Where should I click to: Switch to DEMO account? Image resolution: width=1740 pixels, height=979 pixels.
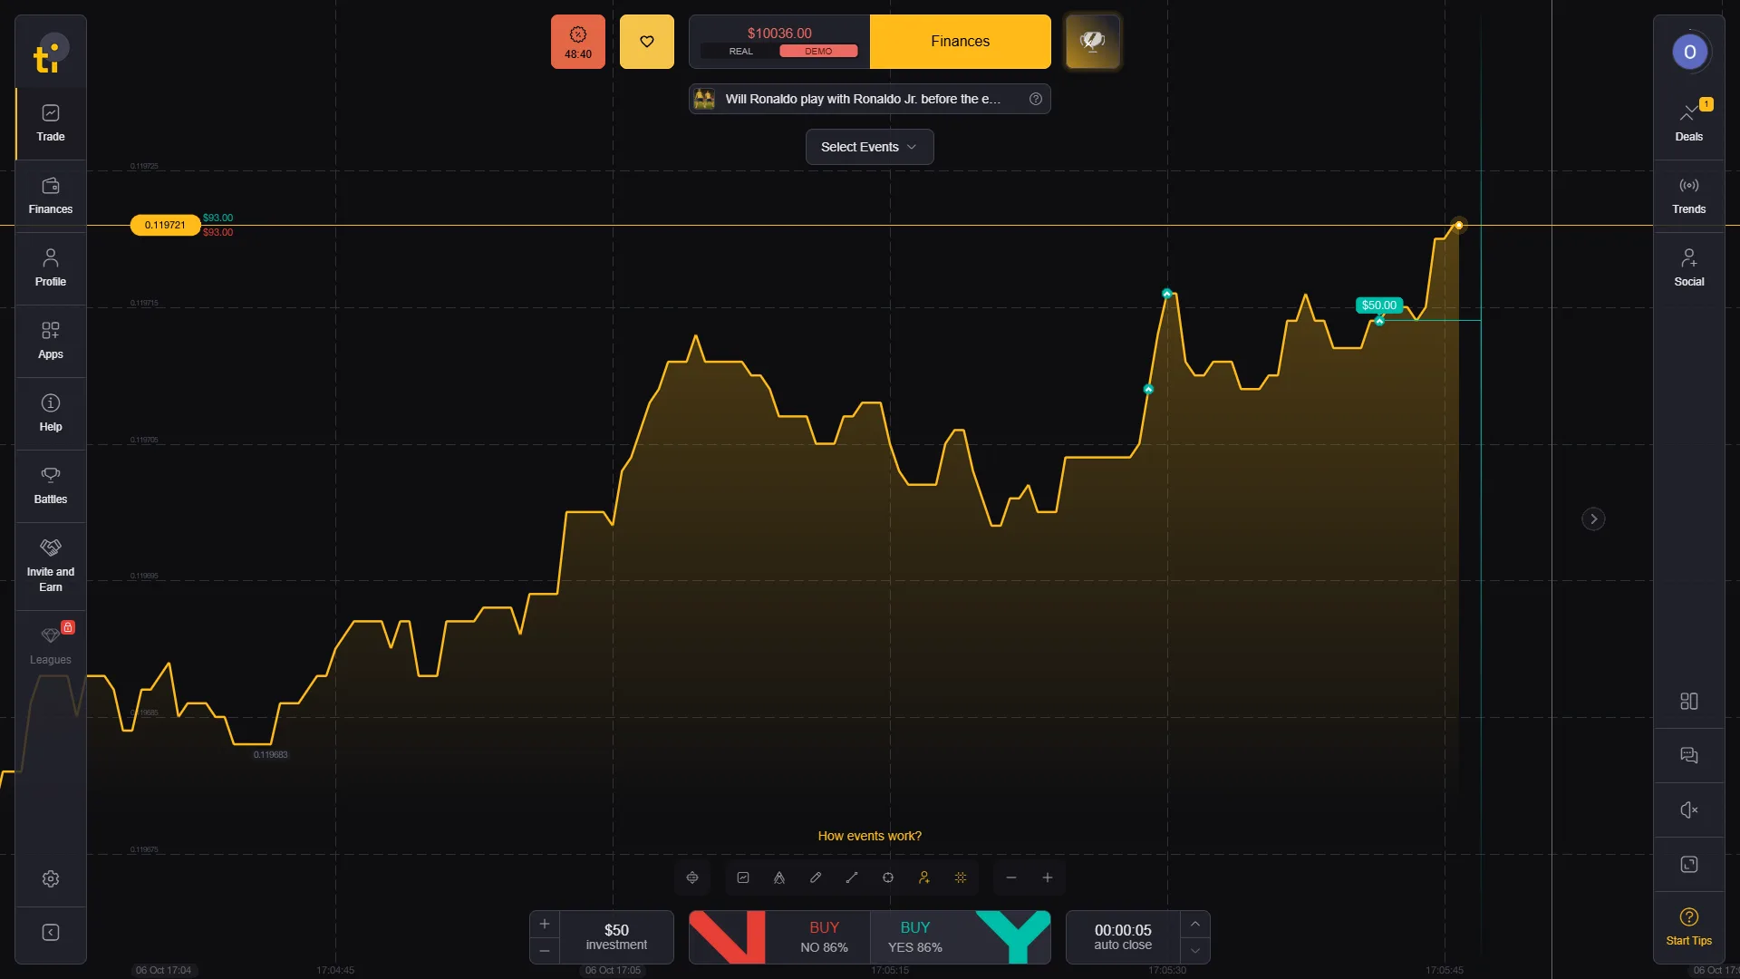[818, 52]
